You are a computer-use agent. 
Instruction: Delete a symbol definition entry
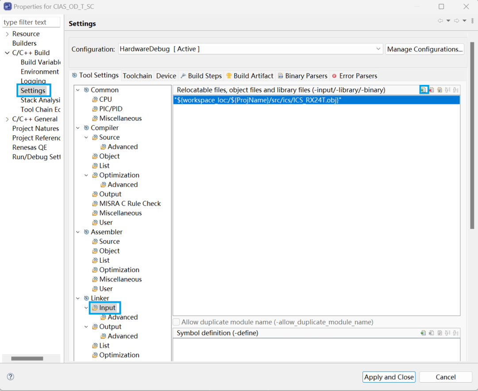(432, 333)
